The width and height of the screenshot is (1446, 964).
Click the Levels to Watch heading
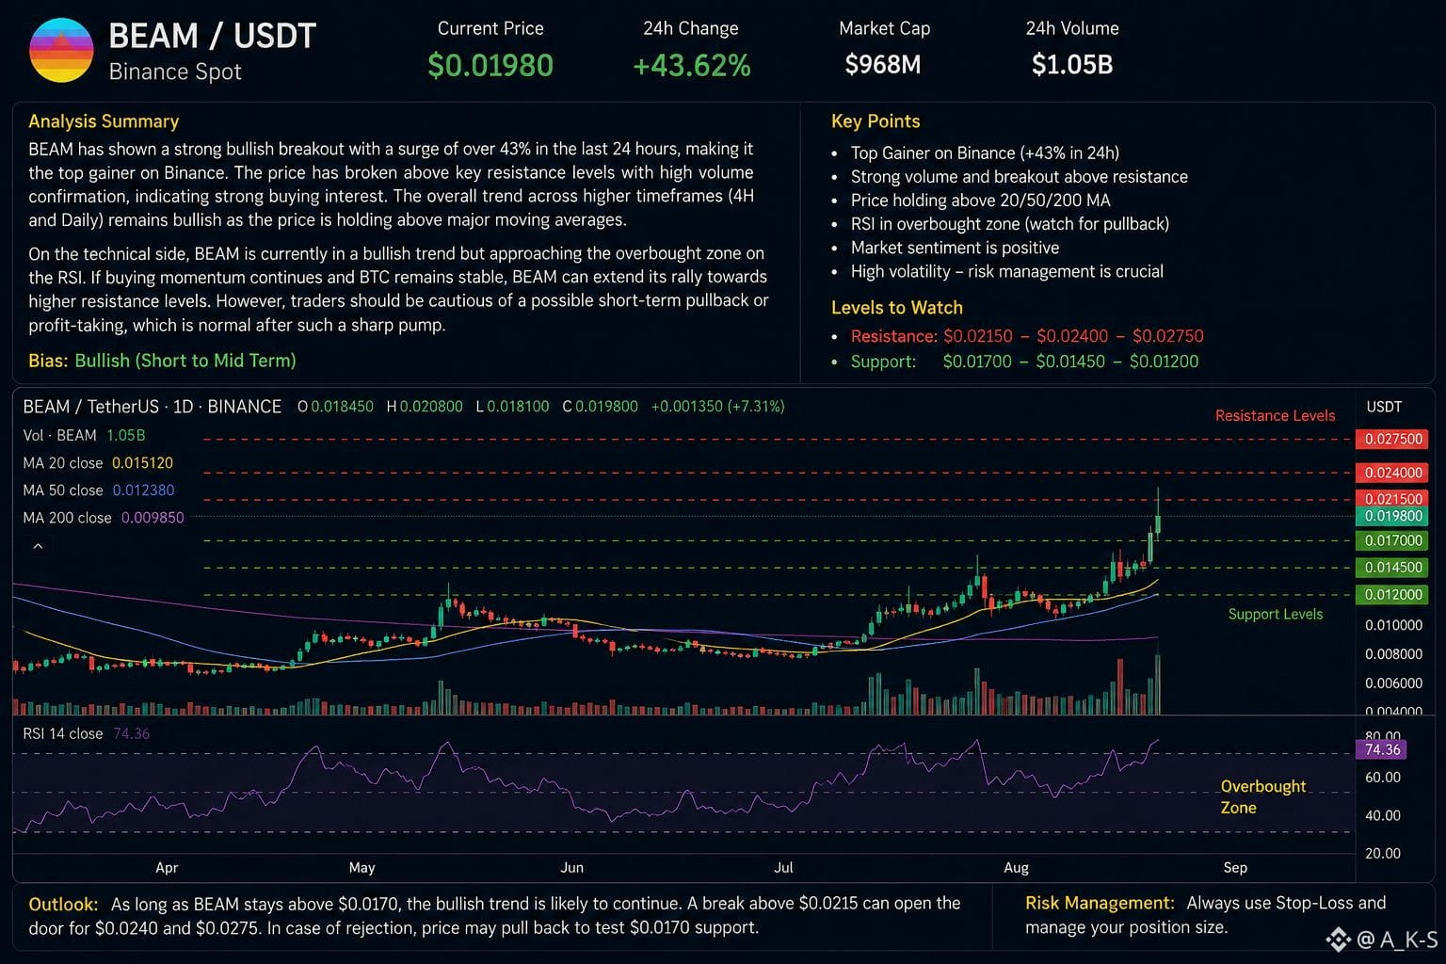click(x=897, y=308)
